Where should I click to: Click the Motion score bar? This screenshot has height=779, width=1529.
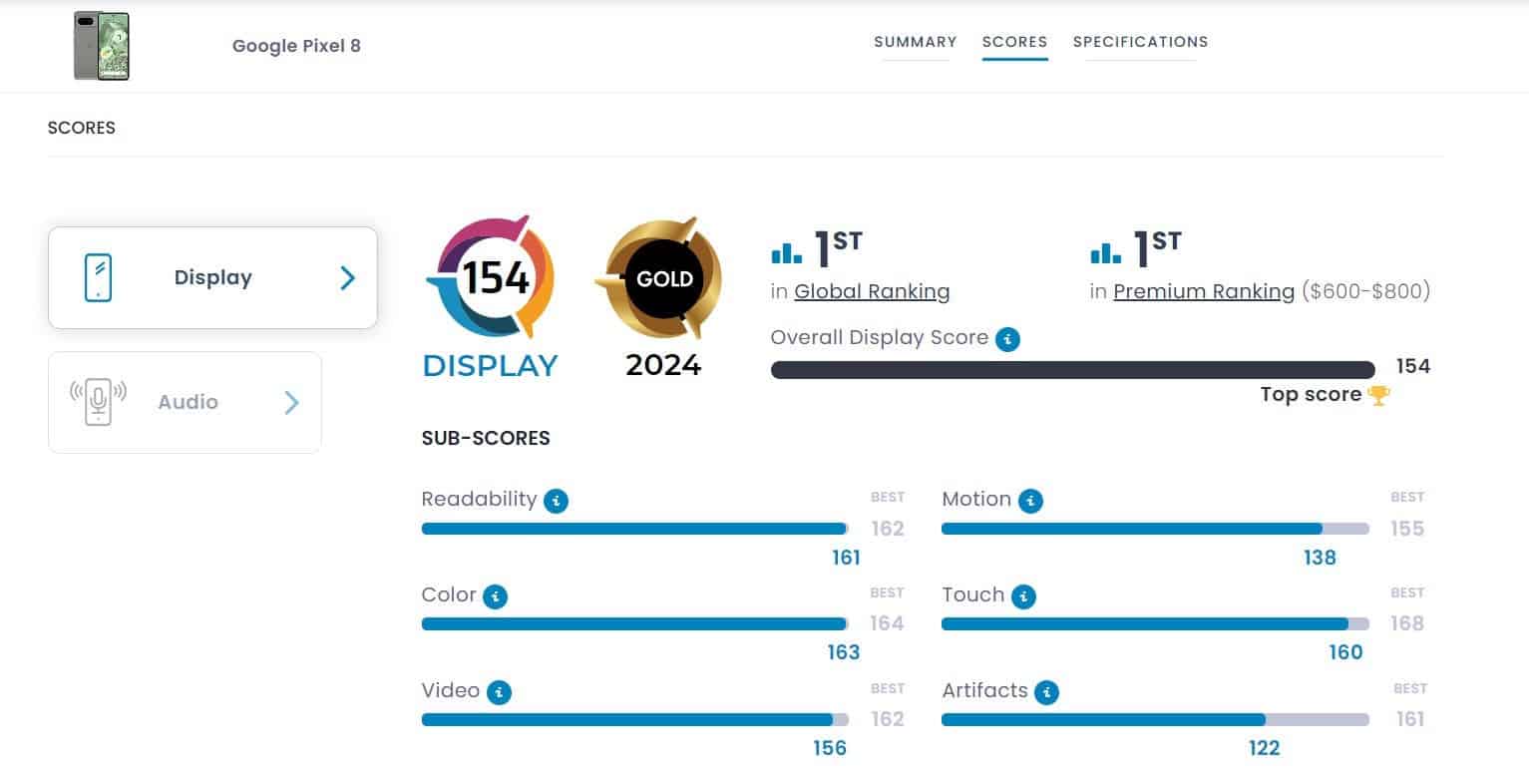(1155, 529)
